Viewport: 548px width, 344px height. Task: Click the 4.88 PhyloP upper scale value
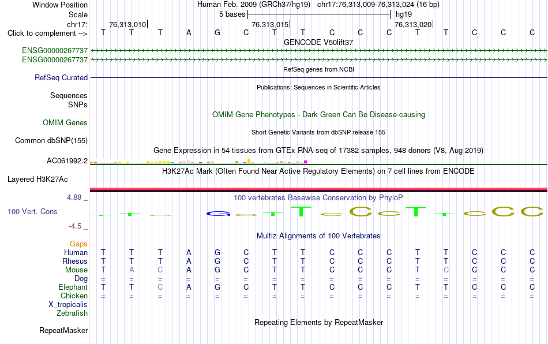click(x=74, y=197)
